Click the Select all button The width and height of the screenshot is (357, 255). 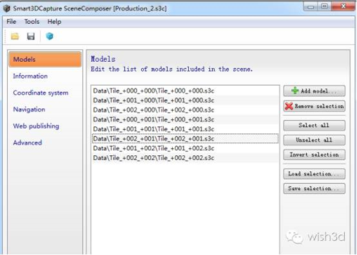click(x=314, y=126)
